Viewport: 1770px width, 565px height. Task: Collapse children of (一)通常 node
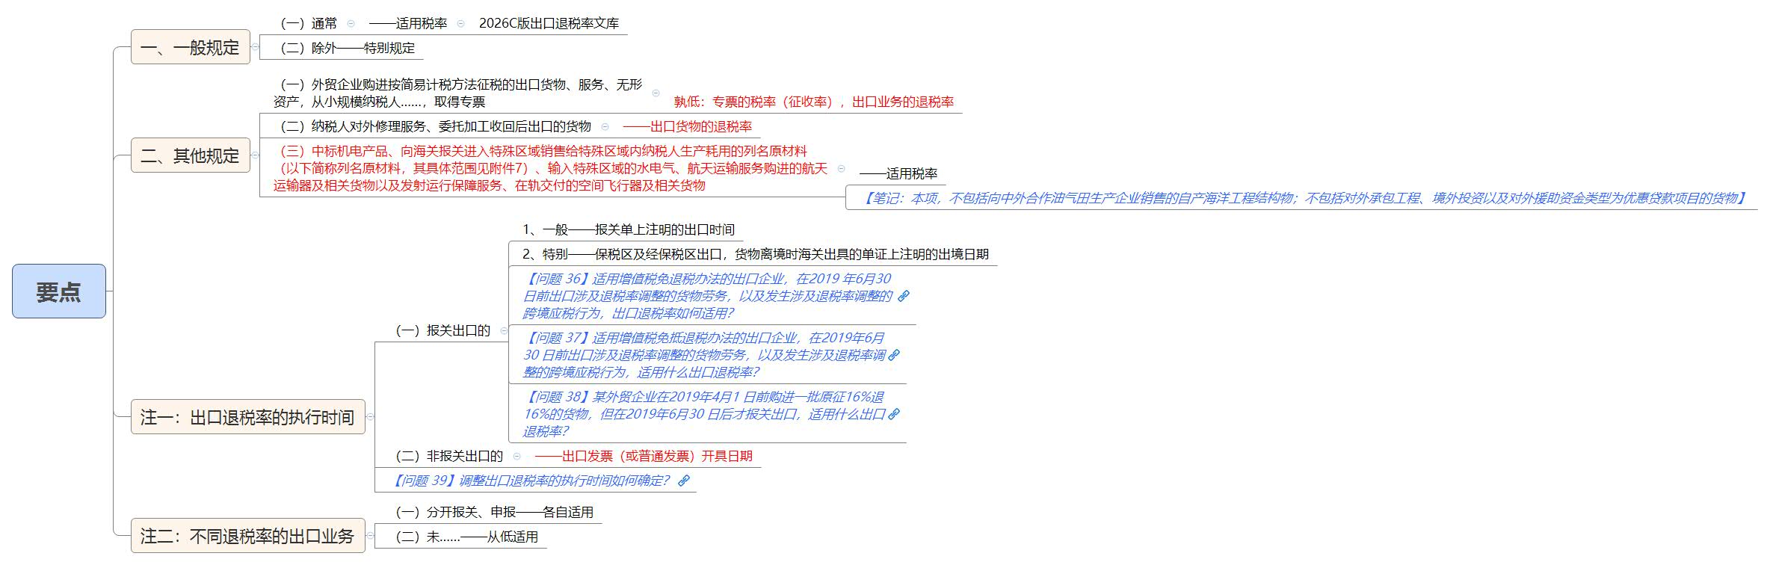(x=351, y=24)
